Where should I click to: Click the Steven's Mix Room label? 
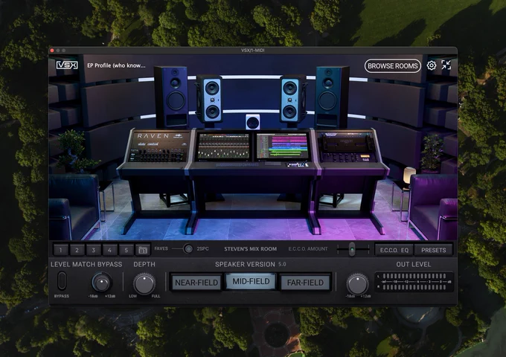251,249
